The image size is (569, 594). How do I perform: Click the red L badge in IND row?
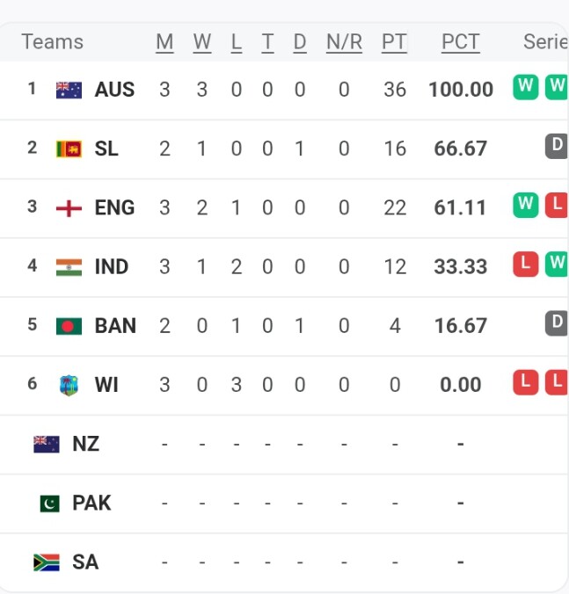click(525, 264)
